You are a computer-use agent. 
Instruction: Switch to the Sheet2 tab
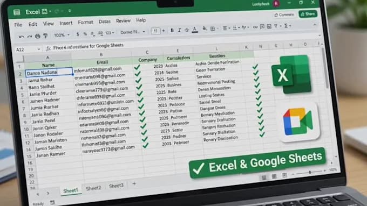[x=93, y=188]
